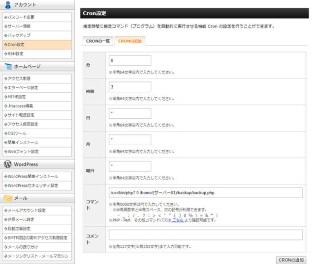Open SMTP認証の国外アクセス制限設定 link
This screenshot has height=264, width=315.
[x=37, y=238]
